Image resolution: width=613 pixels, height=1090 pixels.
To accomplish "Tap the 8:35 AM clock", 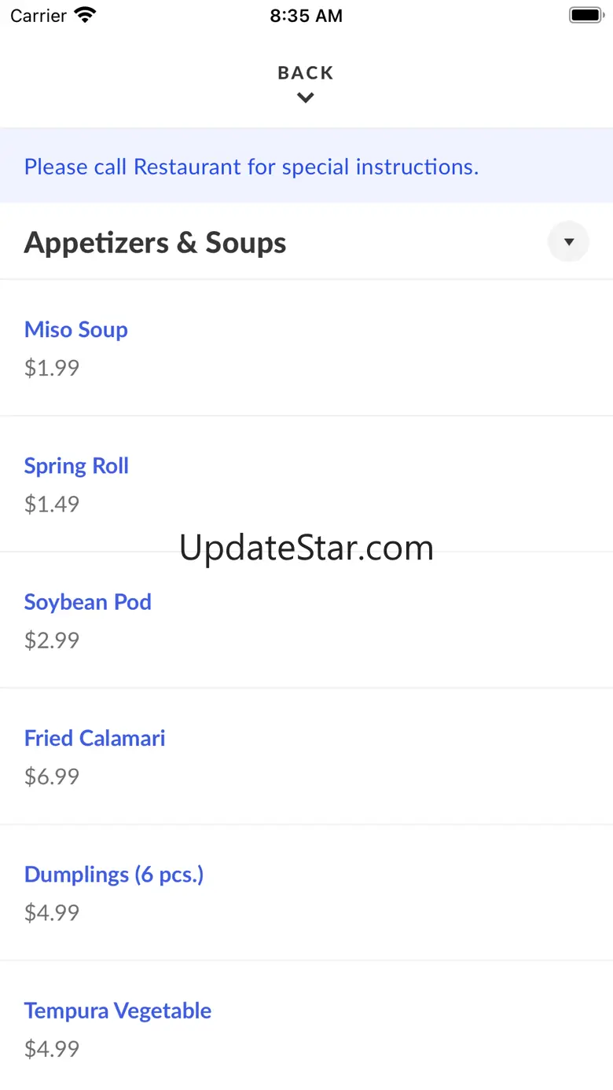I will (x=306, y=16).
